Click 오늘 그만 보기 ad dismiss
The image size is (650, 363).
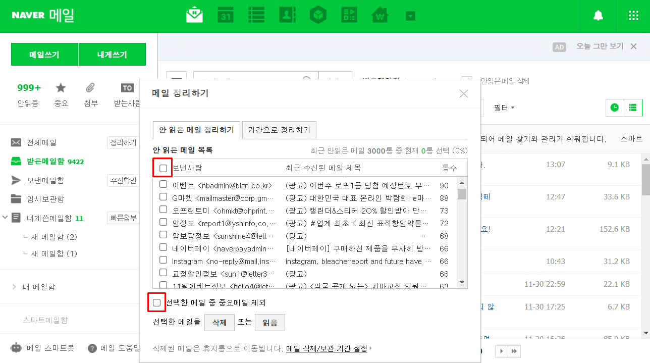600,46
